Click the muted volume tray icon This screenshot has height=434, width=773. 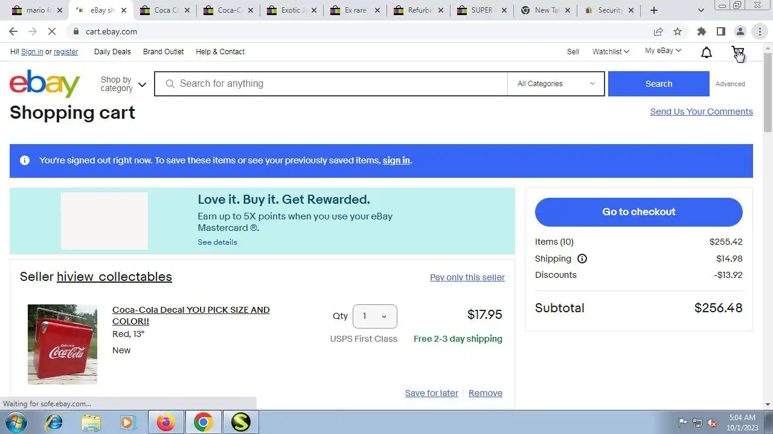[x=712, y=423]
